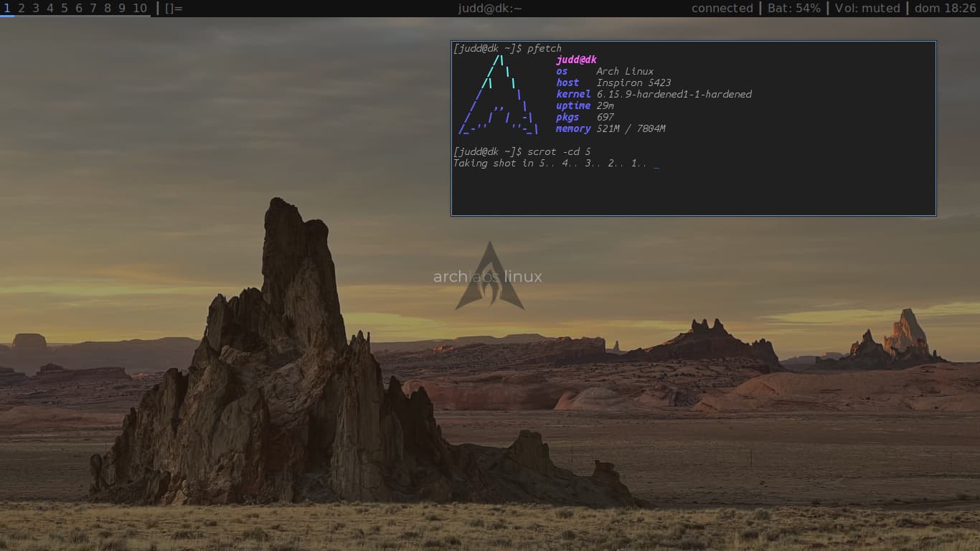
Task: Click the dom 18:26 clock
Action: (x=946, y=9)
